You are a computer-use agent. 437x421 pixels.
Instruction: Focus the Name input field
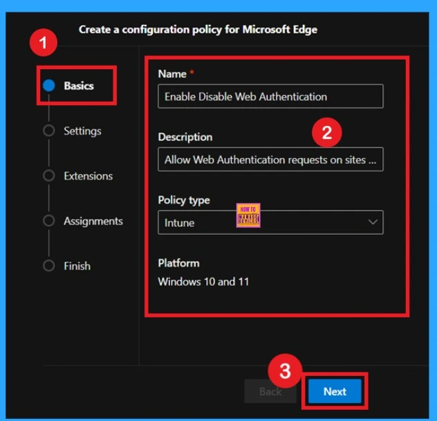point(270,96)
